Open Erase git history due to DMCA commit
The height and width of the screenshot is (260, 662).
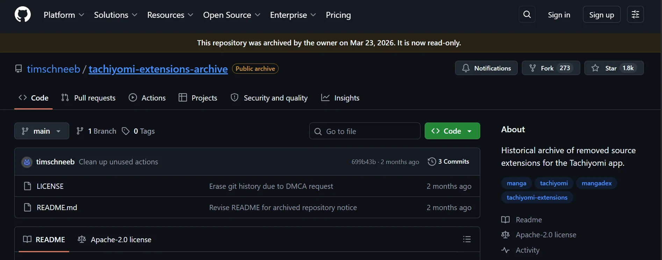pyautogui.click(x=271, y=186)
